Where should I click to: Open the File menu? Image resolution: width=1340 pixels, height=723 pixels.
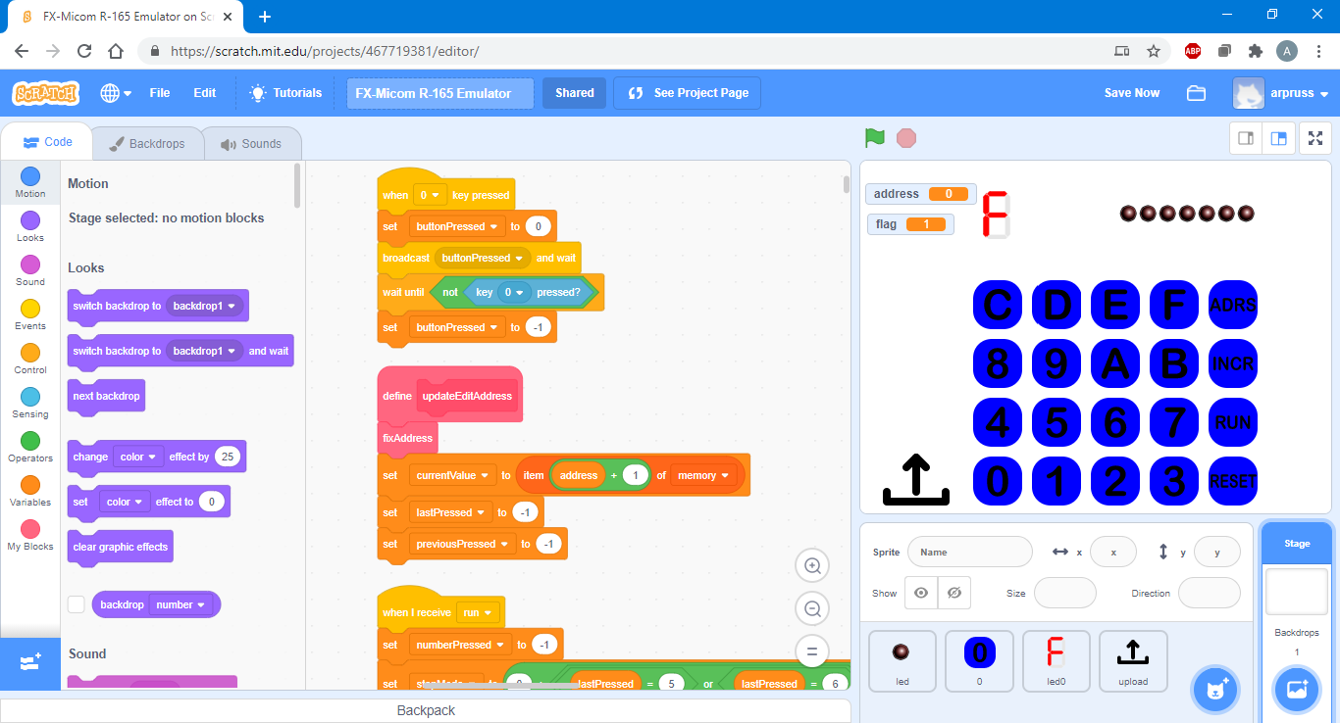160,93
